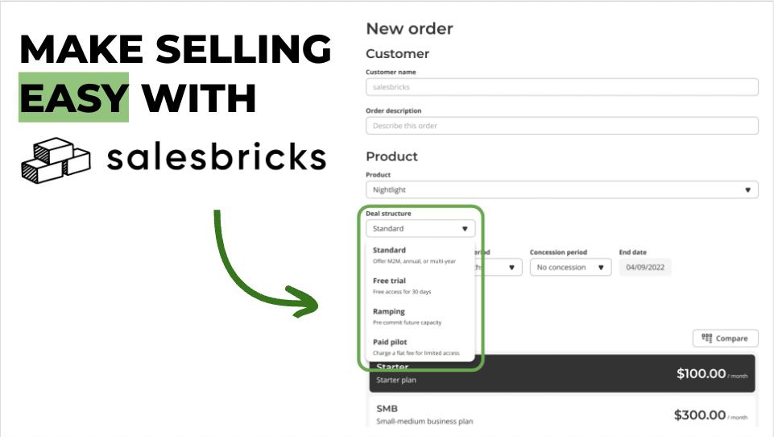Select the Standard deal structure option
This screenshot has height=437, width=774.
click(420, 255)
